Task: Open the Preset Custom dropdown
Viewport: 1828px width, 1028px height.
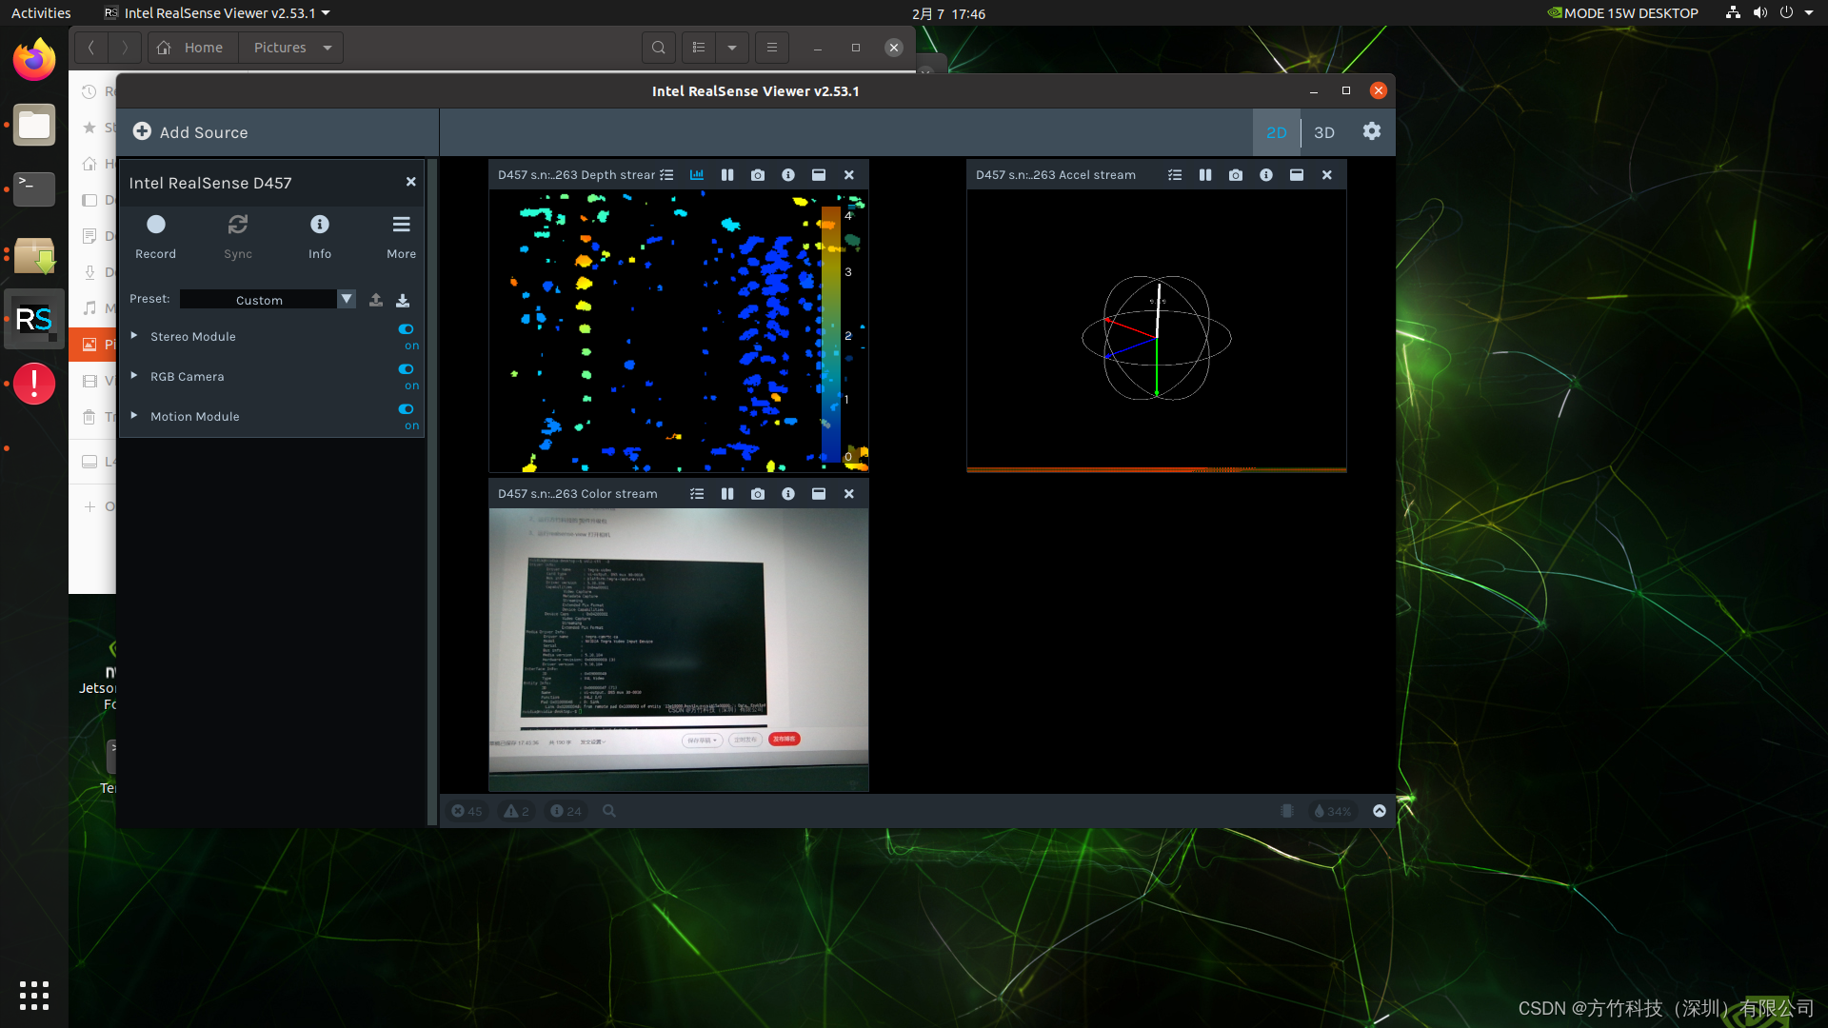Action: click(x=347, y=299)
